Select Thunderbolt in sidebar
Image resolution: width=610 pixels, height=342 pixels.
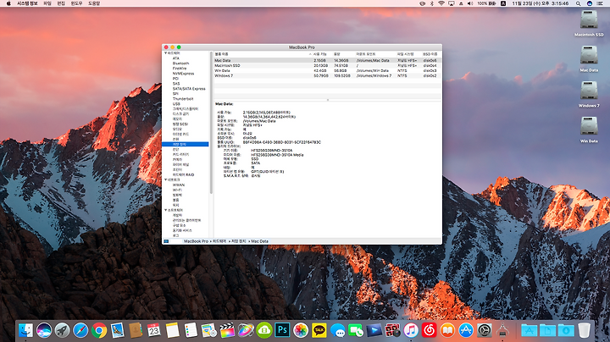click(183, 99)
